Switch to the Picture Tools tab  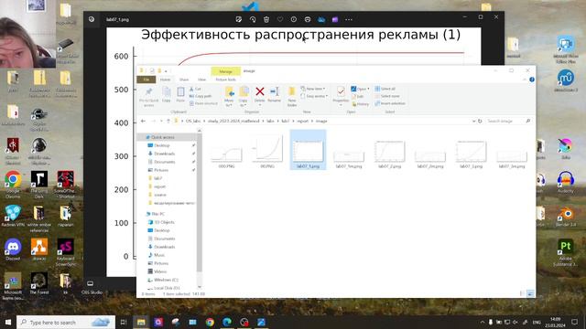coord(226,80)
